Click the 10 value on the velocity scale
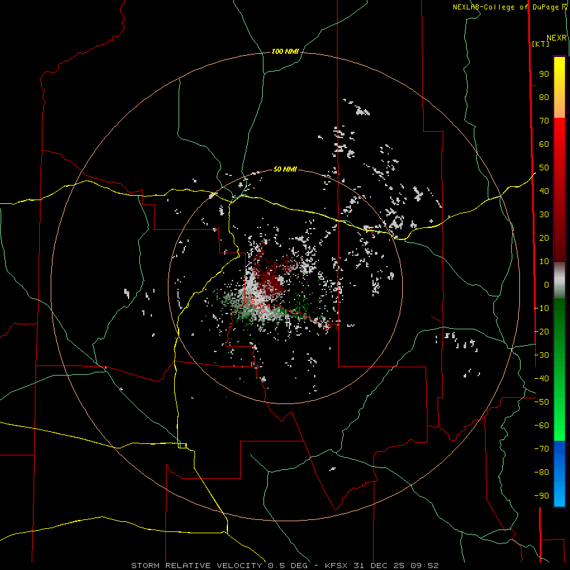The image size is (570, 570). [544, 262]
